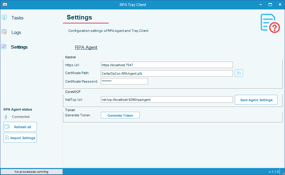Click the RPA Agent status label
The width and height of the screenshot is (285, 175).
coord(18,110)
